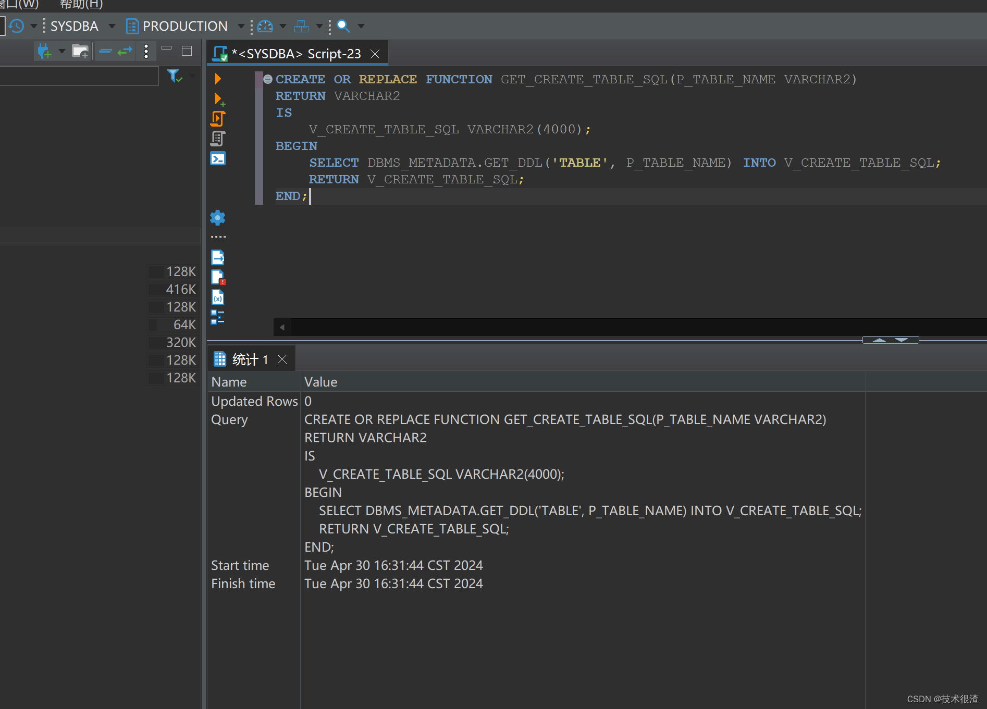Click the grid icon on the 统计 1 tab
This screenshot has width=987, height=709.
220,359
